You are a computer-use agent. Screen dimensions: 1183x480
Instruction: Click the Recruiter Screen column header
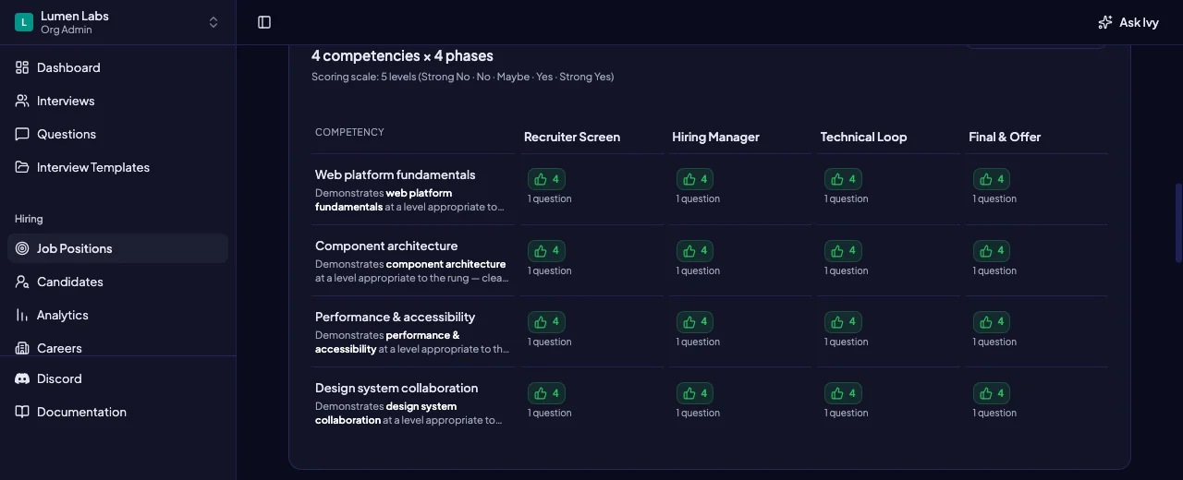pyautogui.click(x=572, y=137)
